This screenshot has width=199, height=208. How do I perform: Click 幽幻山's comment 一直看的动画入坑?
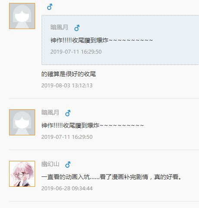[x=111, y=177]
